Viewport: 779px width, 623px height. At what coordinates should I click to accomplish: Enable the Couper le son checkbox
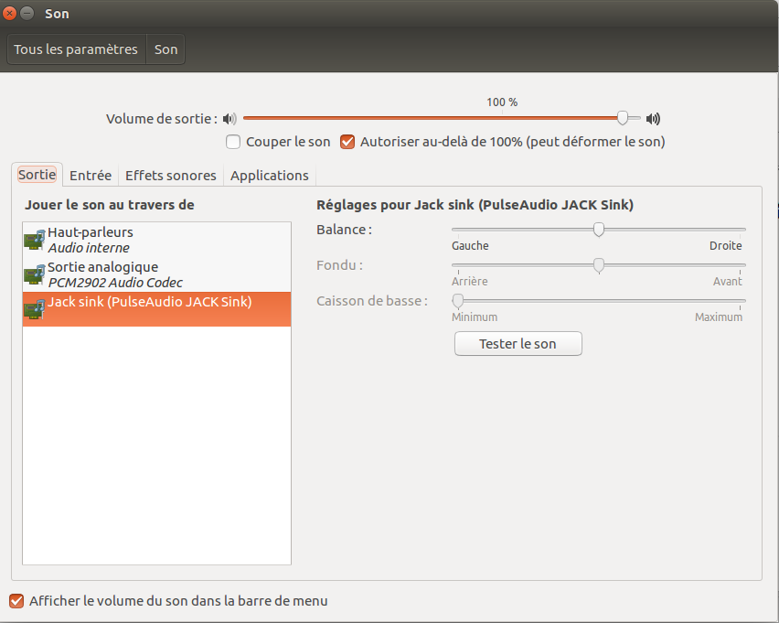click(233, 142)
